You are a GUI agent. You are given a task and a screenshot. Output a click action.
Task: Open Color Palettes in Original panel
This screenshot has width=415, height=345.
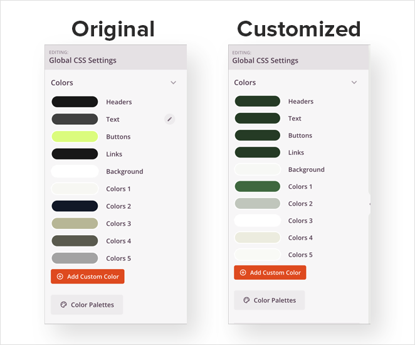pos(87,305)
